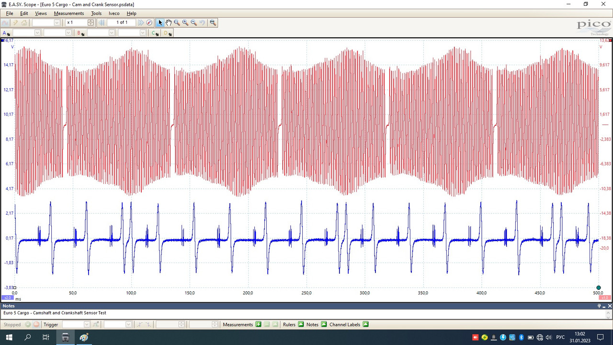This screenshot has height=345, width=613.
Task: Open Channel D options button
Action: tap(168, 33)
